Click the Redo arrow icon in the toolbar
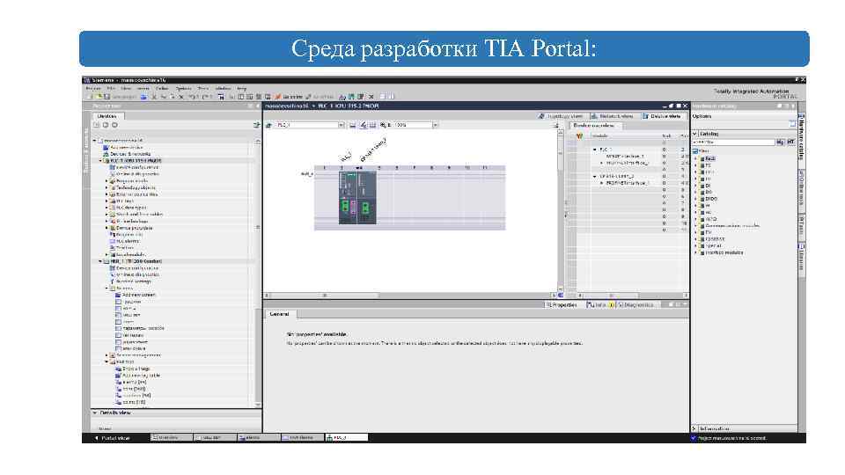This screenshot has width=845, height=475. tap(205, 97)
